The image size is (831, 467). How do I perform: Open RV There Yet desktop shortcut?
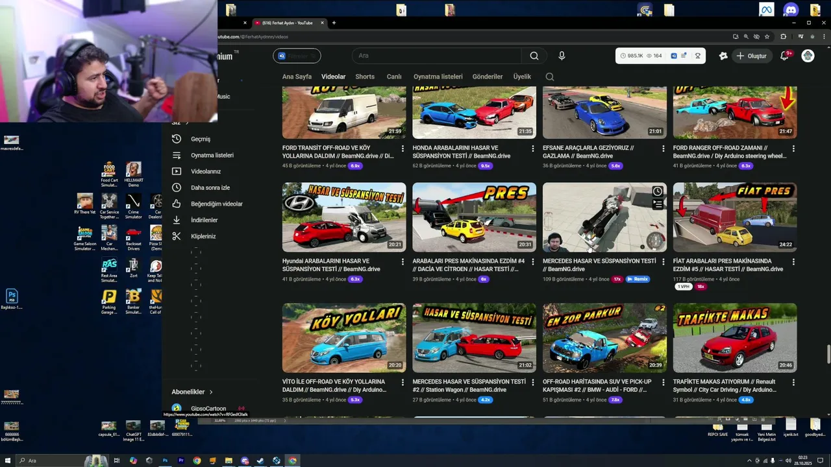(84, 204)
